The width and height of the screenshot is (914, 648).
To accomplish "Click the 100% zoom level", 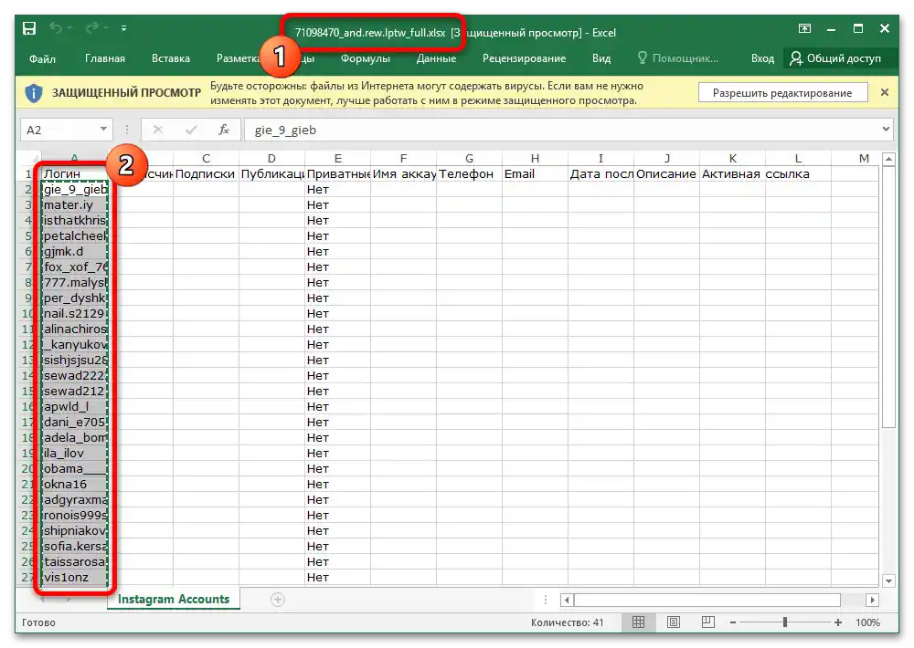I will [868, 622].
